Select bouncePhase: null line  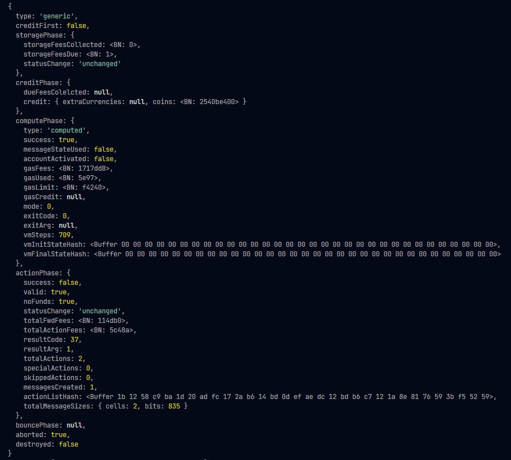point(50,425)
